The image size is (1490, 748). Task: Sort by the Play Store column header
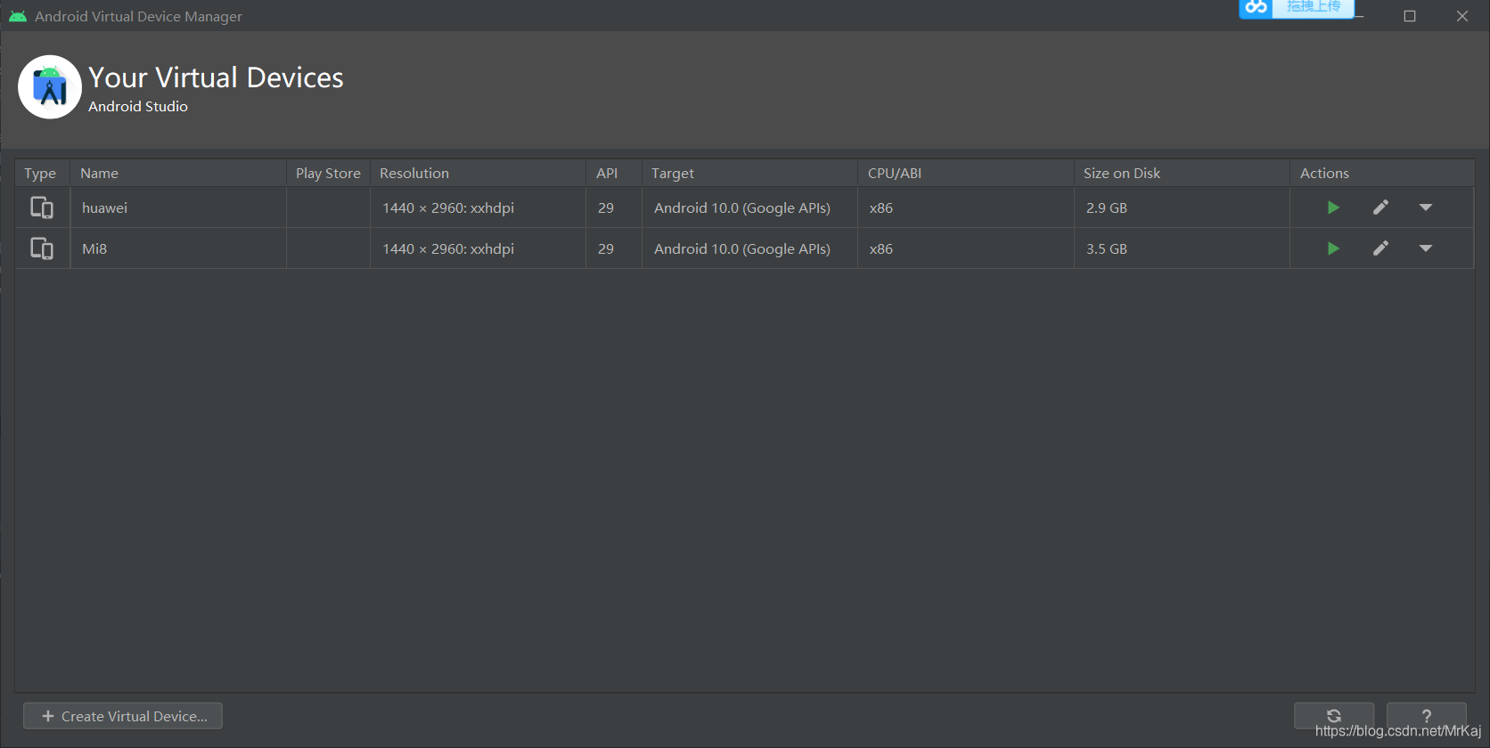click(x=328, y=173)
